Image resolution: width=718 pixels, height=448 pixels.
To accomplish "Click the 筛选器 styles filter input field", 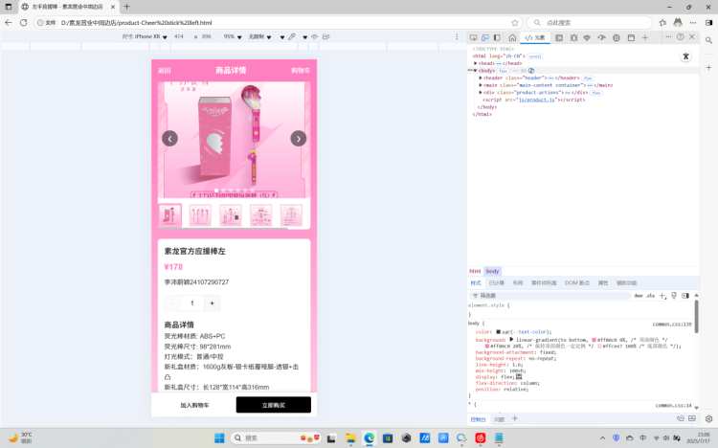I will click(x=550, y=296).
